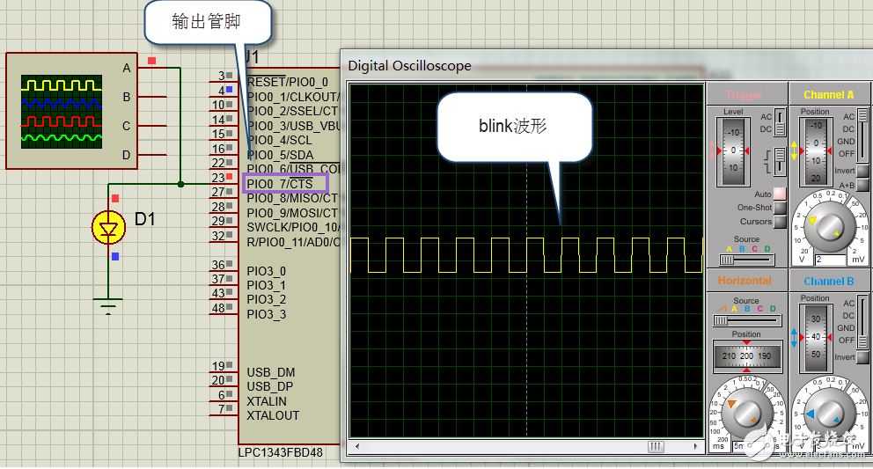Screen dimensions: 873x469
Task: Toggle the Trigger AC/DC coupling switch
Action: click(781, 122)
